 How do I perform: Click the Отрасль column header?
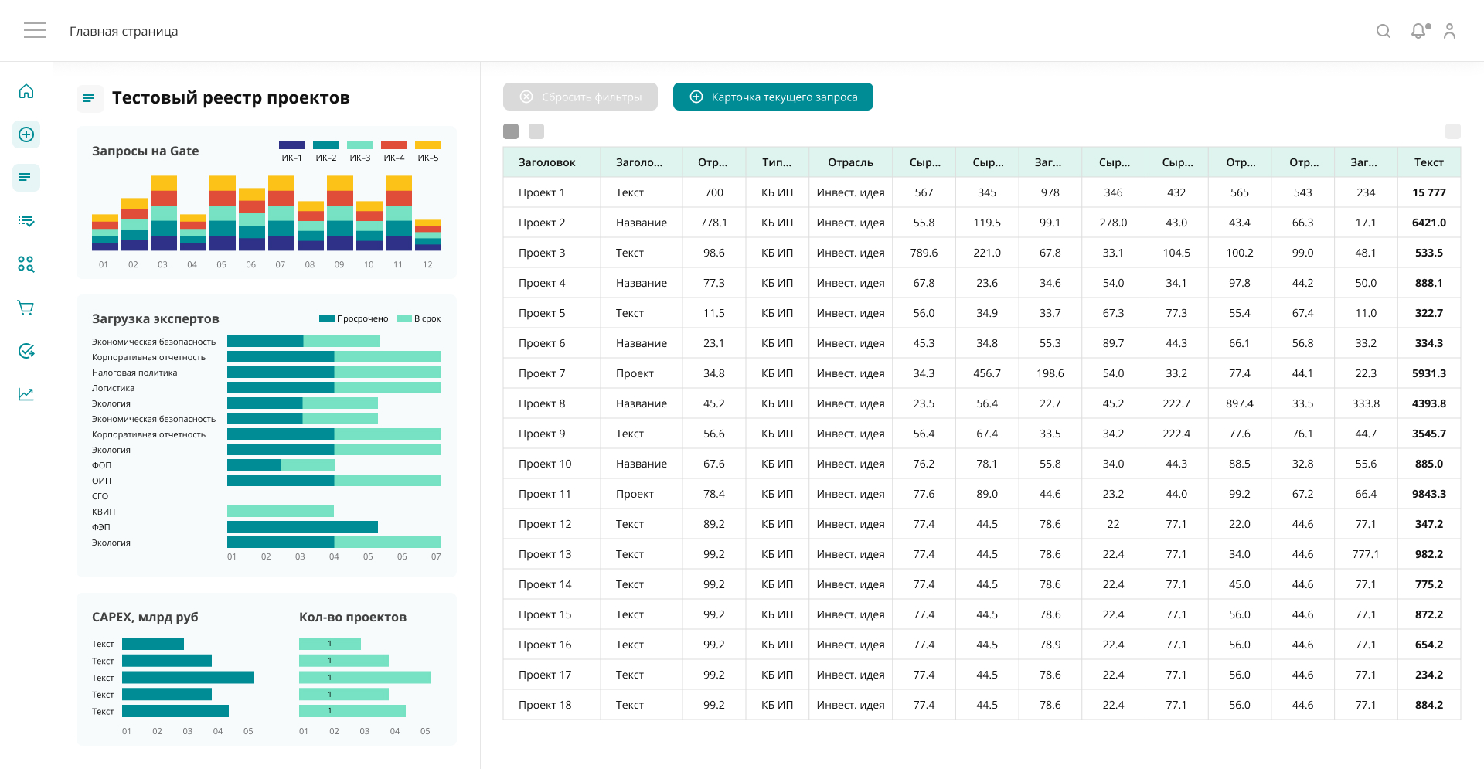[x=850, y=162]
